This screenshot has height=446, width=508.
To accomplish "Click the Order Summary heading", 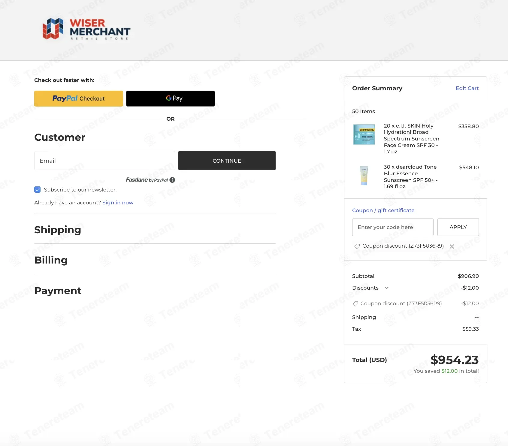I will [x=377, y=88].
